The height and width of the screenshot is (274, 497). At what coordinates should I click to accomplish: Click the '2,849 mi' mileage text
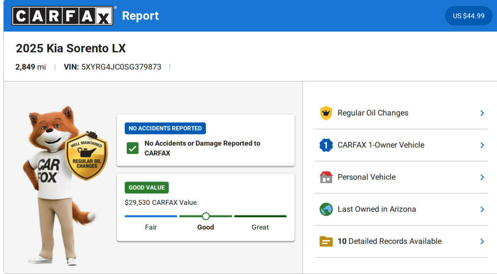point(31,67)
